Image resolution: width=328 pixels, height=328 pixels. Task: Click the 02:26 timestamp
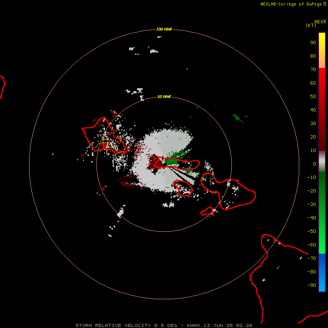click(244, 325)
